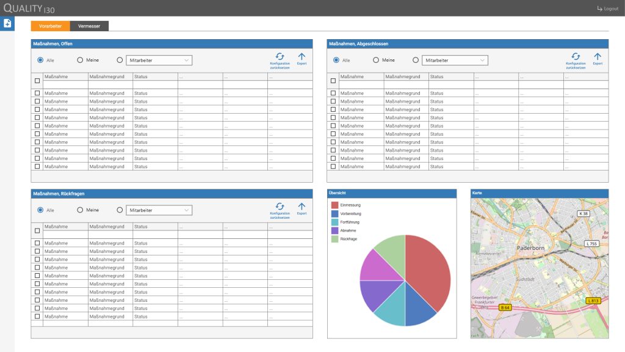This screenshot has width=625, height=352.
Task: Expand Mitarbeiter dropdown in Maßnahmen, Abgeschlossen
Action: pyautogui.click(x=455, y=61)
